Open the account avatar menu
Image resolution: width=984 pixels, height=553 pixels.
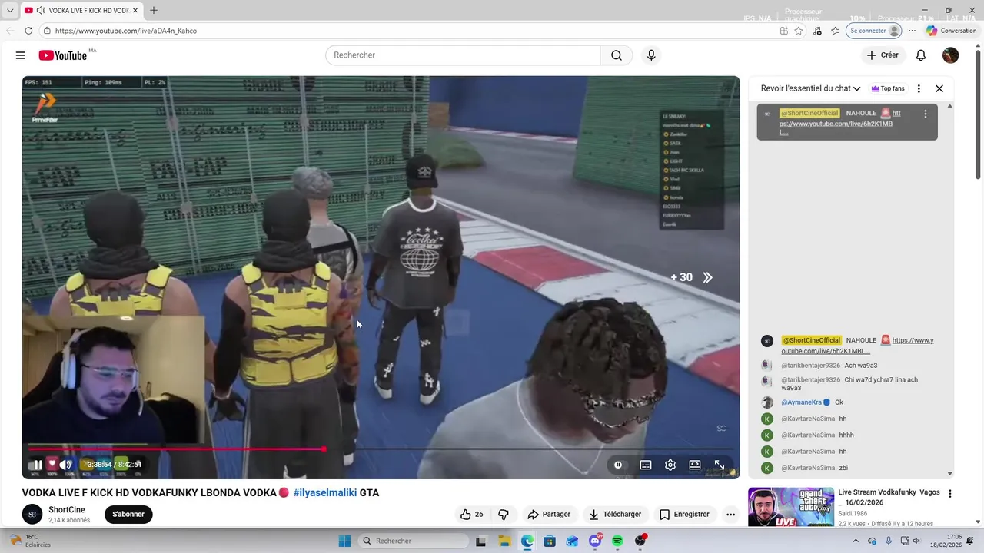(x=951, y=55)
